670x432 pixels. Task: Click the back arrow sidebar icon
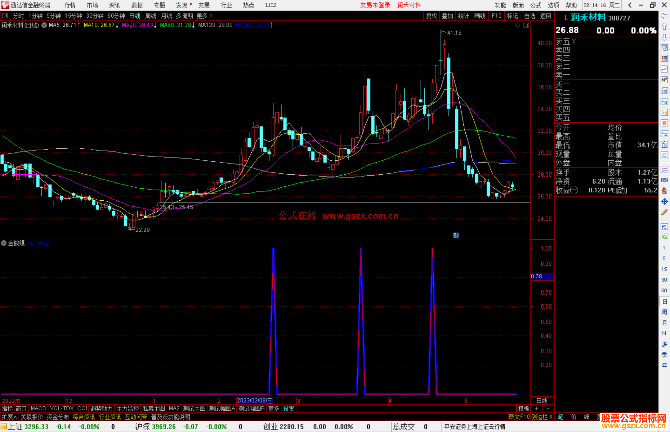coord(664,16)
